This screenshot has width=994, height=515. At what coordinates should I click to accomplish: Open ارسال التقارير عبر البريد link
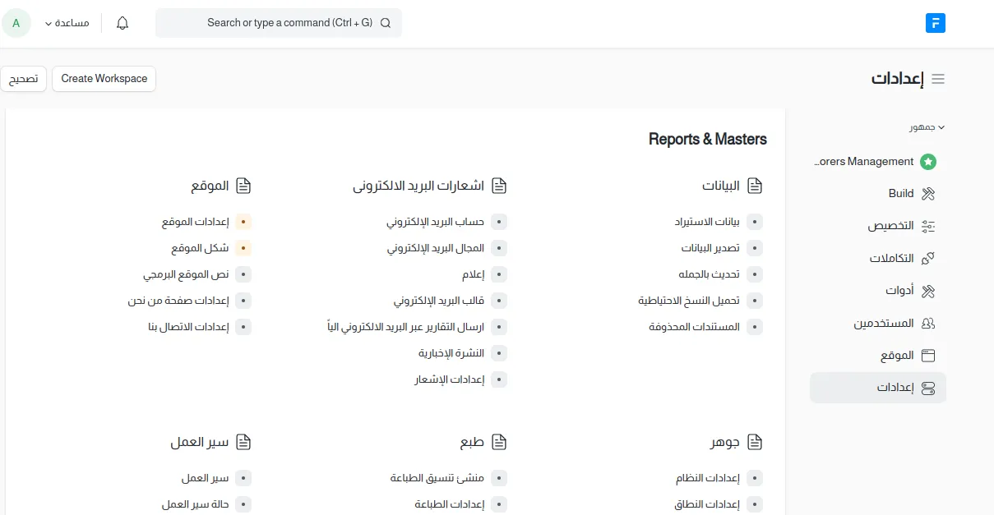coord(405,327)
